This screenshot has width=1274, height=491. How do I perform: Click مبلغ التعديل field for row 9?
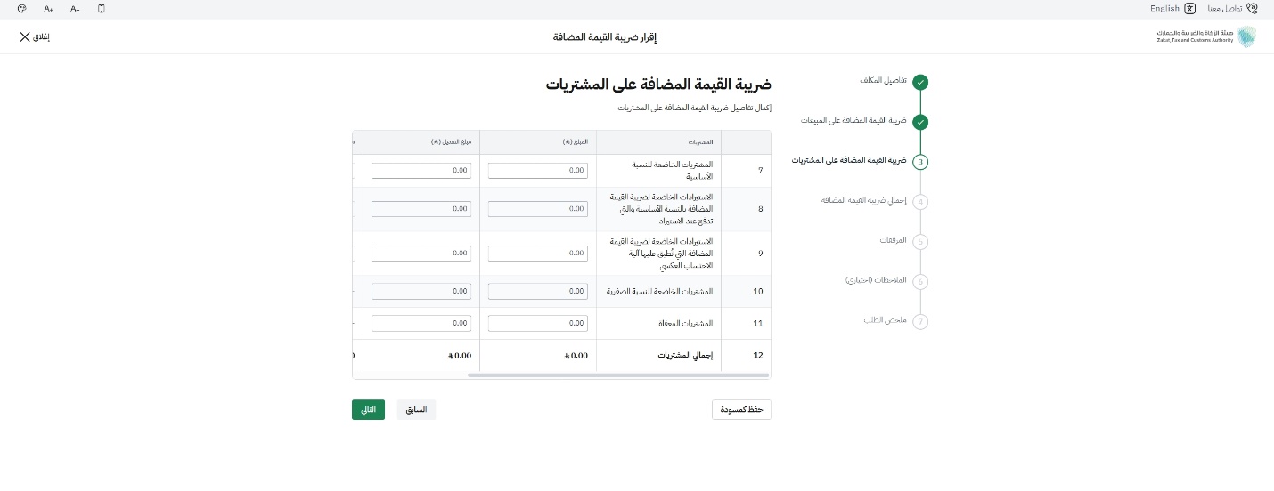[x=421, y=254]
